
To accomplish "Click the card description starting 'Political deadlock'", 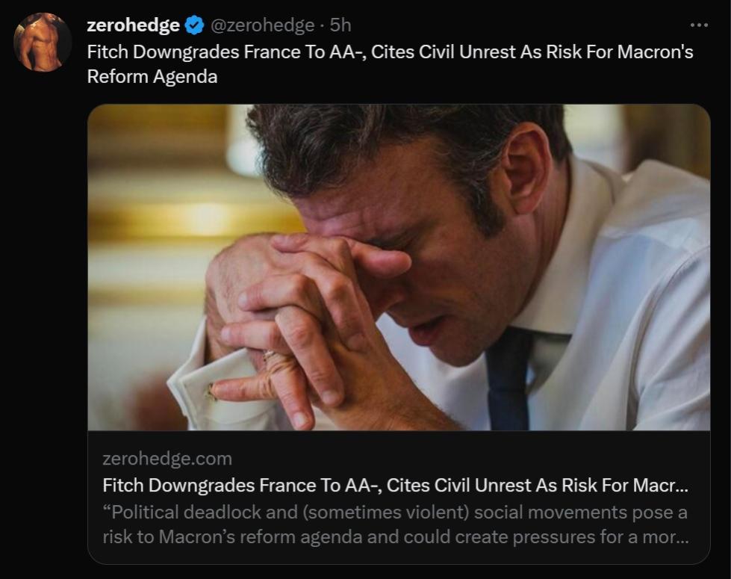I will (395, 513).
